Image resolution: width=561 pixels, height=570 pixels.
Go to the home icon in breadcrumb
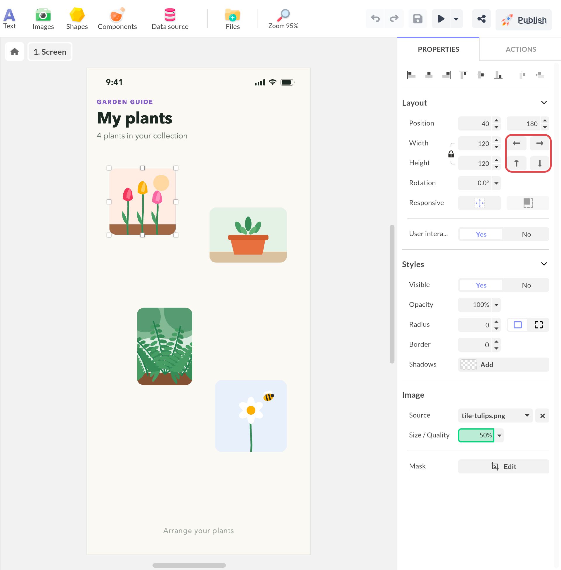[x=14, y=51]
